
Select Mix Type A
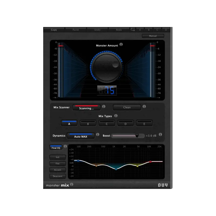69,123
